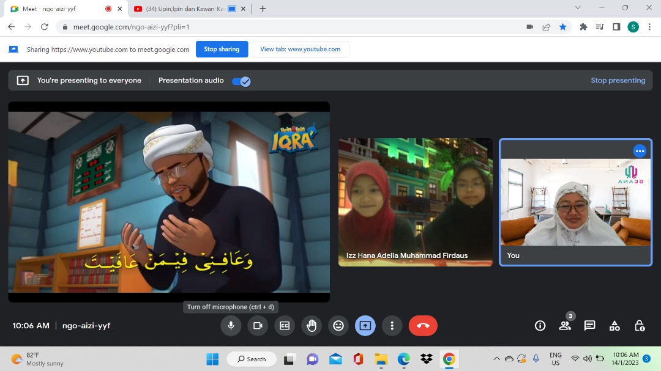
Task: Click the camera permission icon in address bar
Action: pos(530,27)
